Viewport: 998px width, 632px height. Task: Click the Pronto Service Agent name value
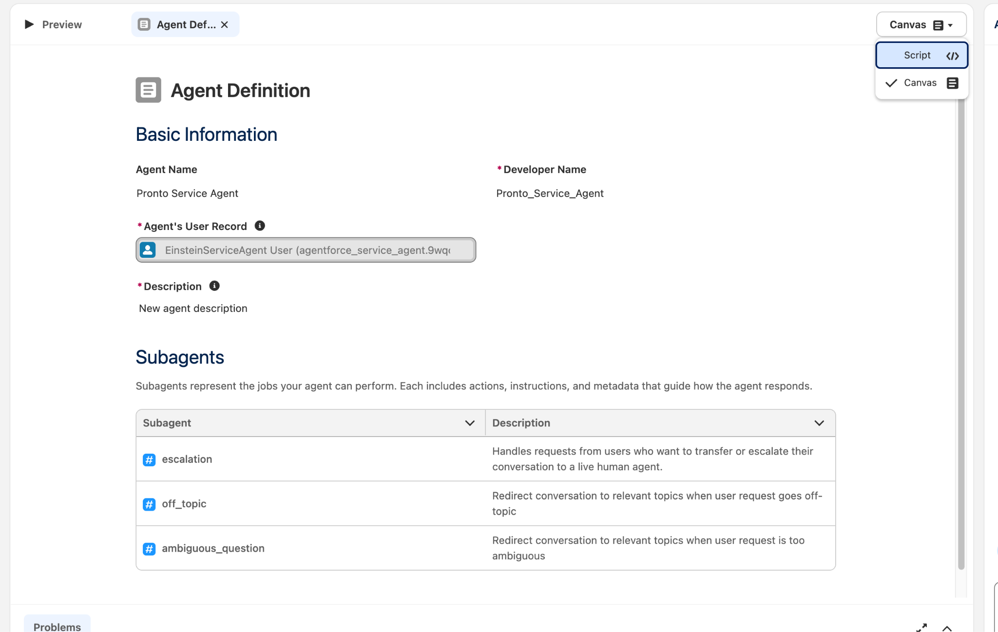tap(187, 193)
